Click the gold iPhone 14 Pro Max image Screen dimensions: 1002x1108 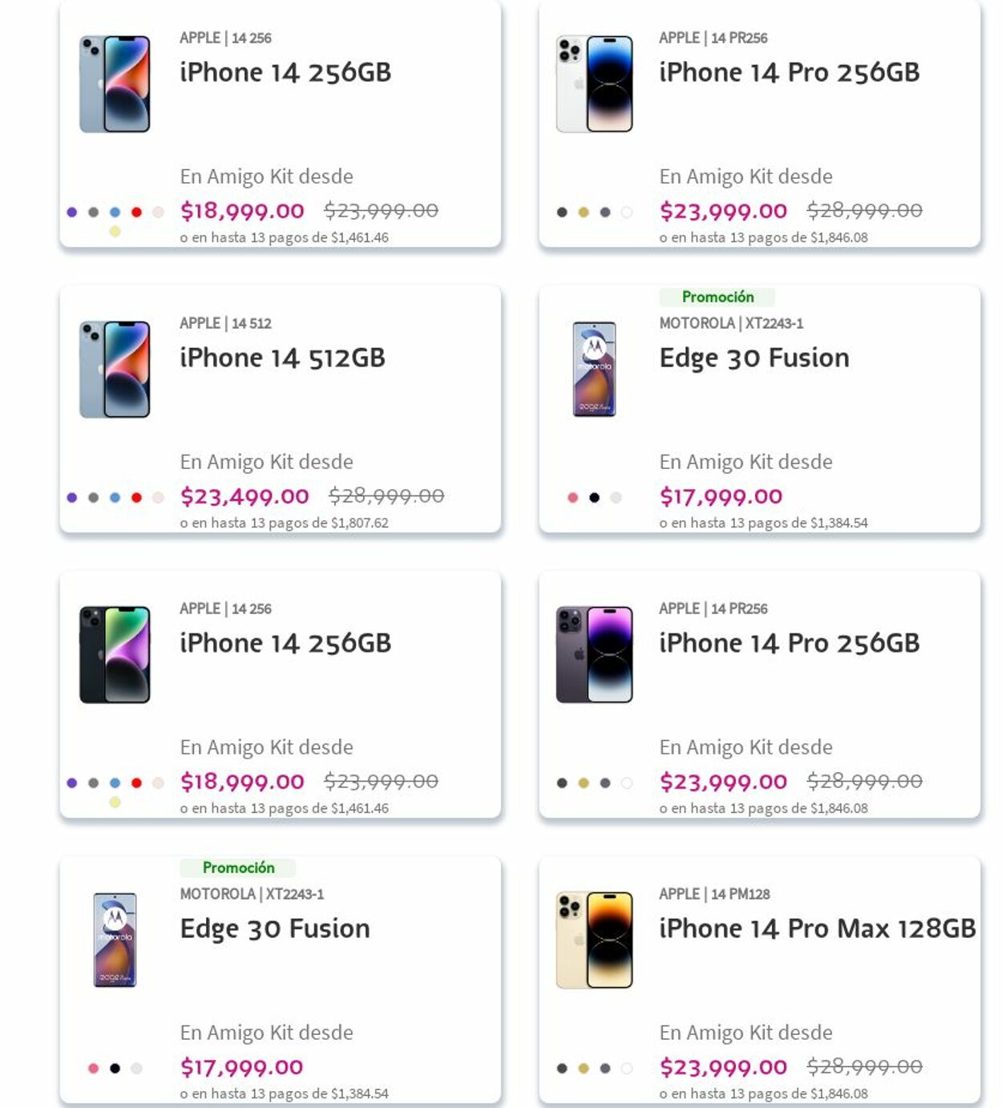coord(594,940)
